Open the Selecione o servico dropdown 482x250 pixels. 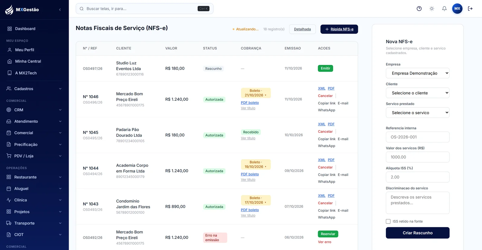(418, 113)
